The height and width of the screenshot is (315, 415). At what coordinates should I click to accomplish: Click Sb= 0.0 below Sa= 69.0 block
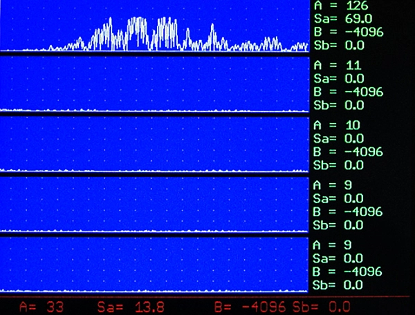pyautogui.click(x=339, y=45)
